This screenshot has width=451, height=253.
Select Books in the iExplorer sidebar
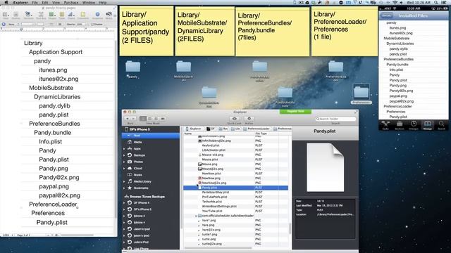point(137,175)
